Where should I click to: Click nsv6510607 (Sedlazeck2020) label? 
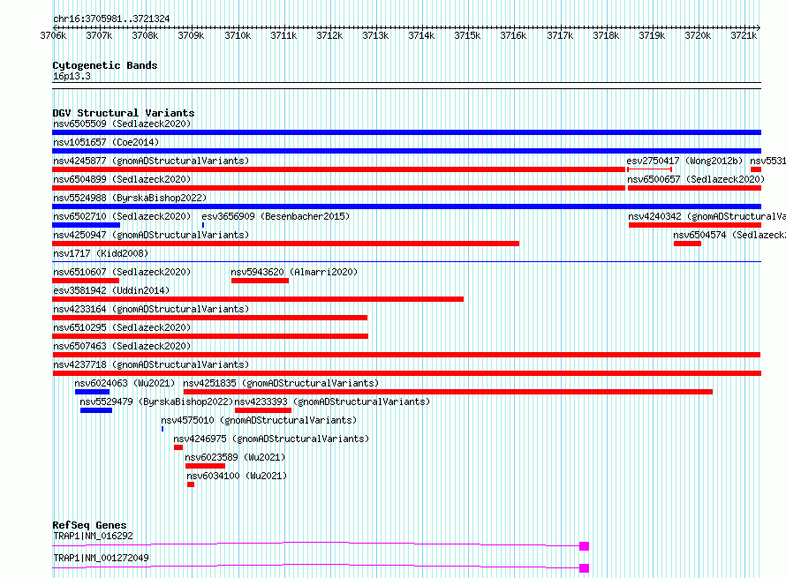point(122,272)
